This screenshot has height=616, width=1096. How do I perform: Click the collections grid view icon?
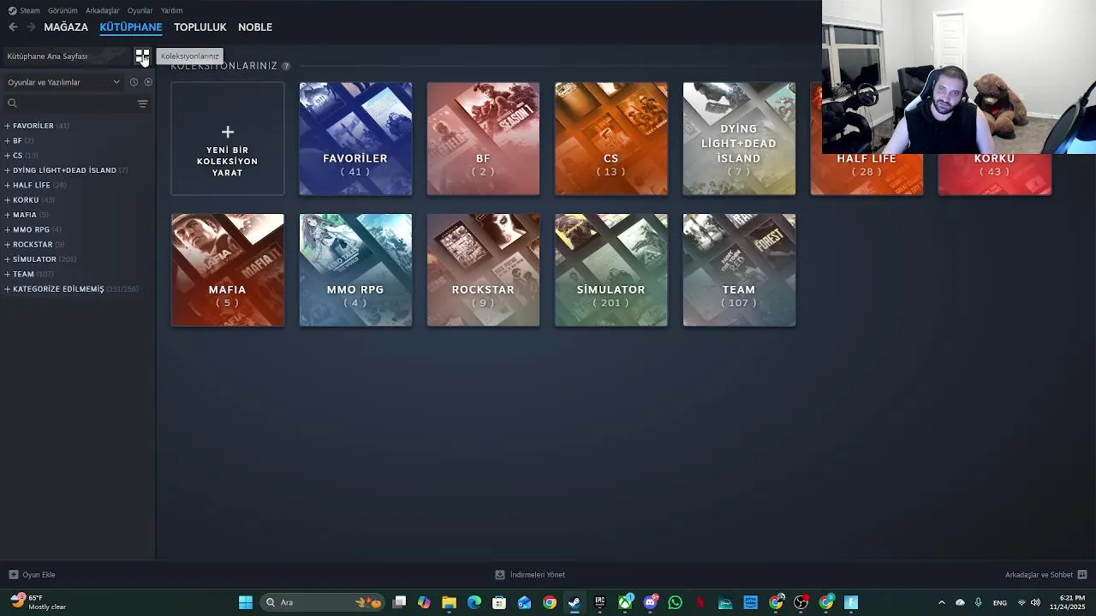click(142, 56)
